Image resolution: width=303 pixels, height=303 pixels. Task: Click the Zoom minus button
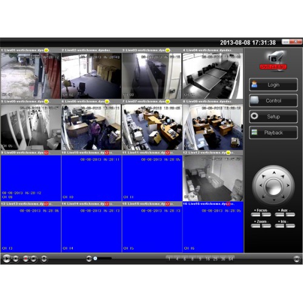coord(266,226)
